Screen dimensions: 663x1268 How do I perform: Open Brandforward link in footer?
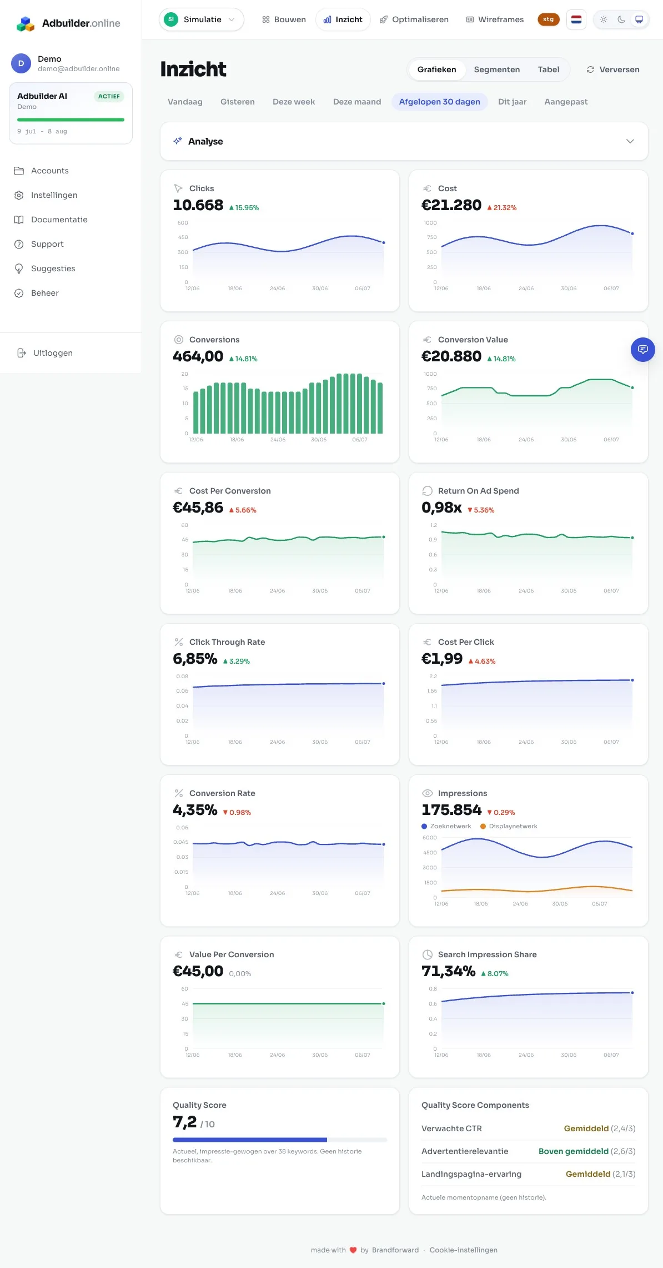[395, 1250]
